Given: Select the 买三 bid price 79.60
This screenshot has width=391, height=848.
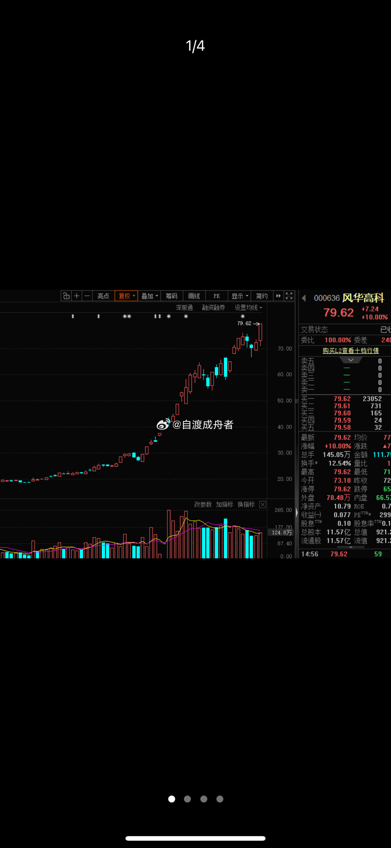Looking at the screenshot, I should pos(342,413).
